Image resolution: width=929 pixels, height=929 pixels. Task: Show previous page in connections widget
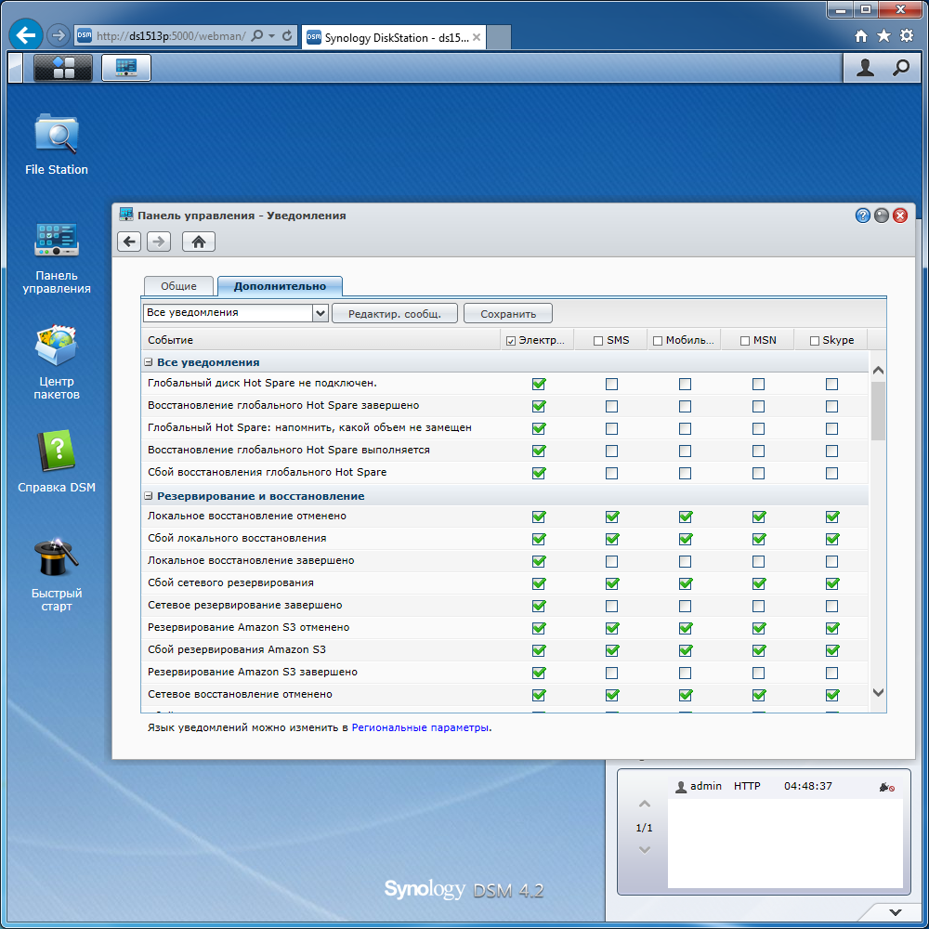(645, 805)
